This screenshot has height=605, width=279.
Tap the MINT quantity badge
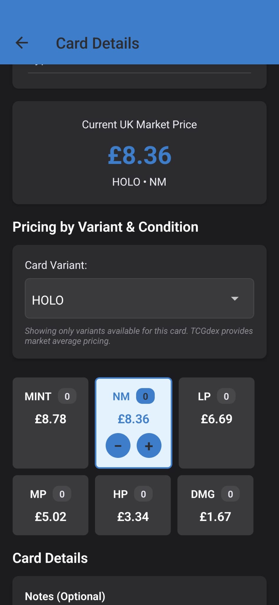coord(67,396)
